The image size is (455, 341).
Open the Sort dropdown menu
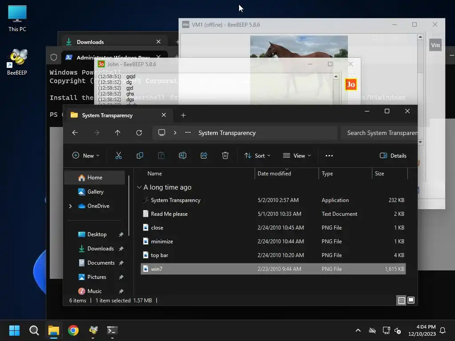coord(257,156)
